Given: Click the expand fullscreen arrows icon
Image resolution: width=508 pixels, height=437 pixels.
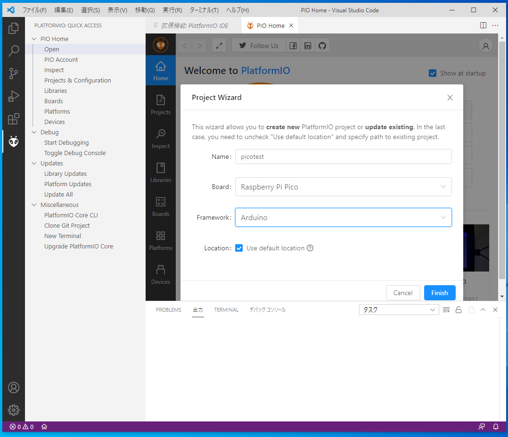Looking at the screenshot, I should (219, 46).
